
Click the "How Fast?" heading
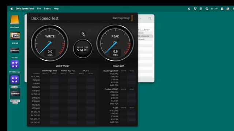pos(118,66)
